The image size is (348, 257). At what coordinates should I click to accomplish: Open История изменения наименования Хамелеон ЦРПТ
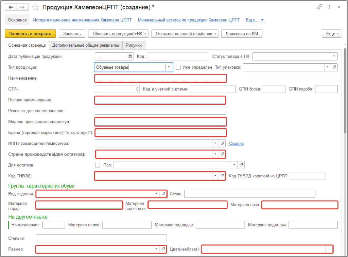click(x=82, y=20)
